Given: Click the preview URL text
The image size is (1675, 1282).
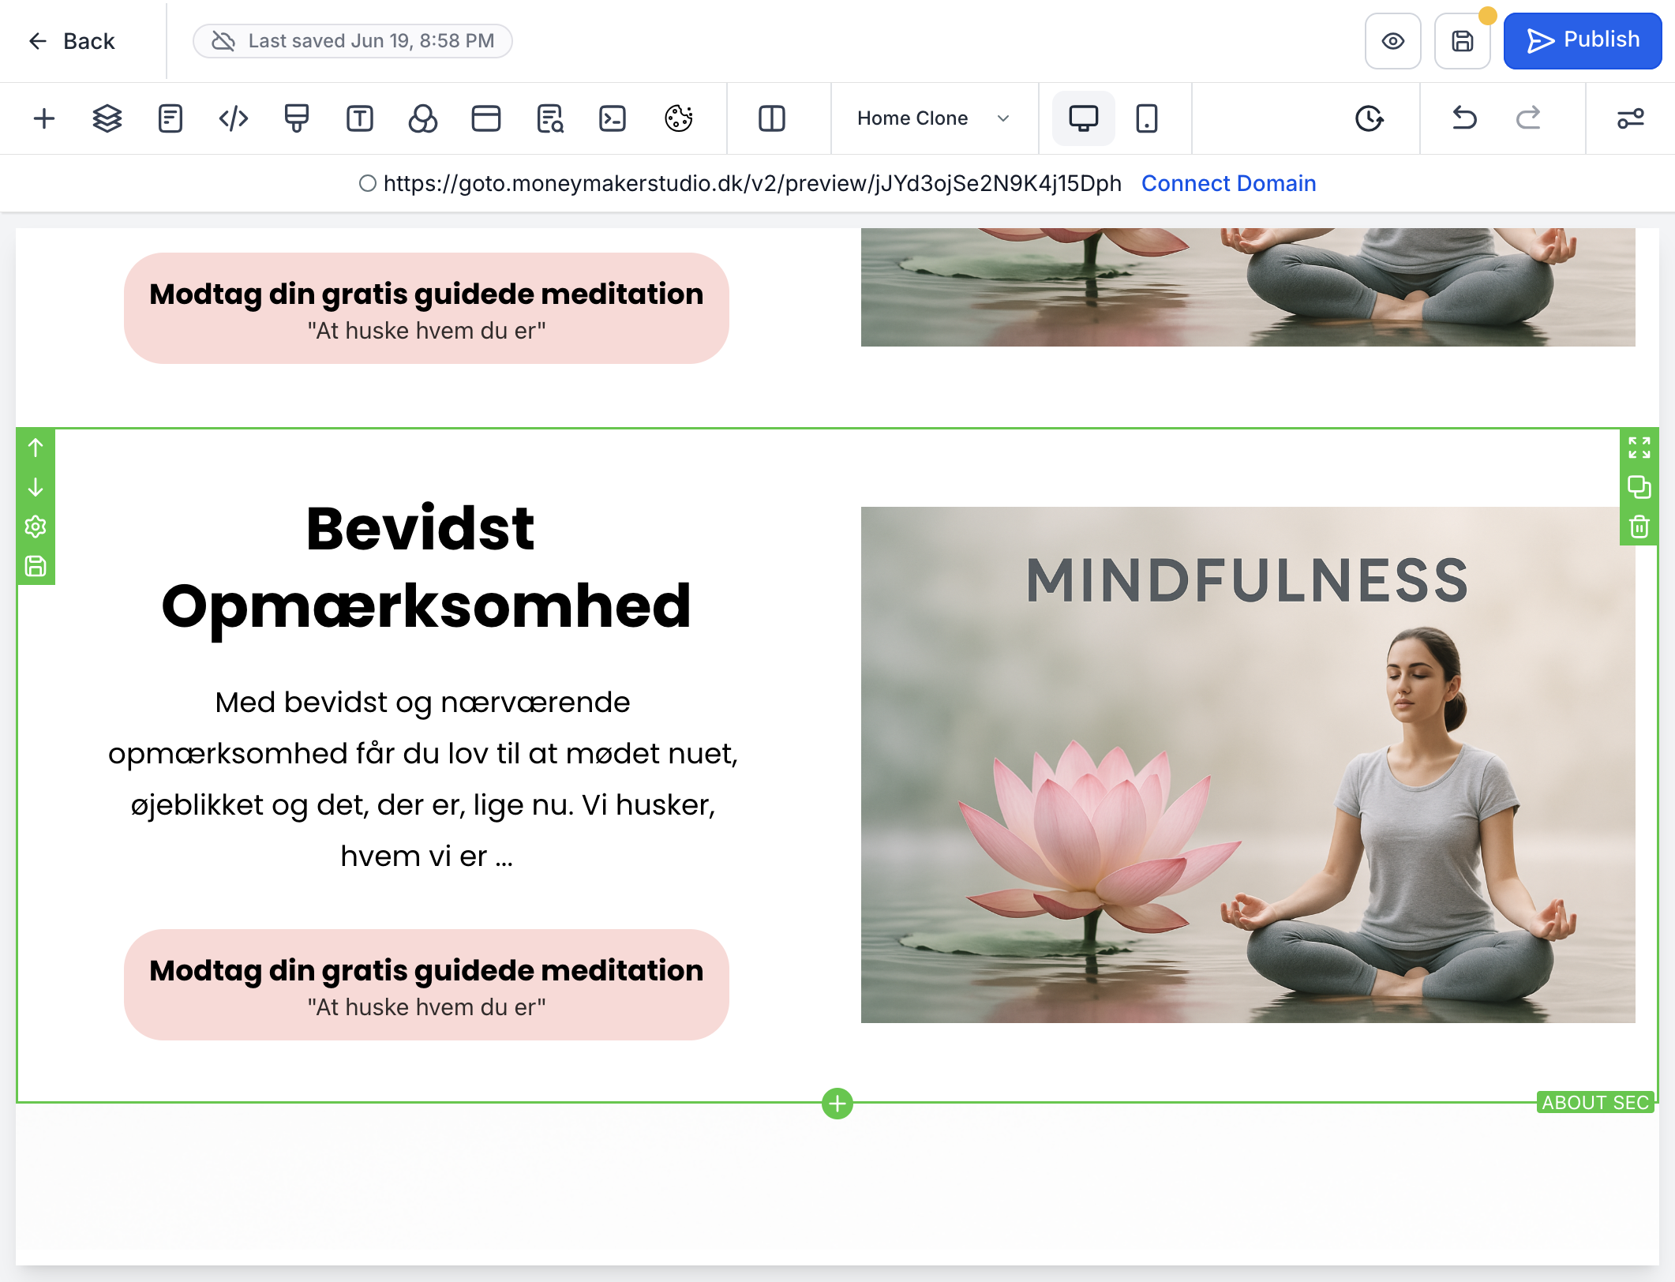Looking at the screenshot, I should (752, 183).
